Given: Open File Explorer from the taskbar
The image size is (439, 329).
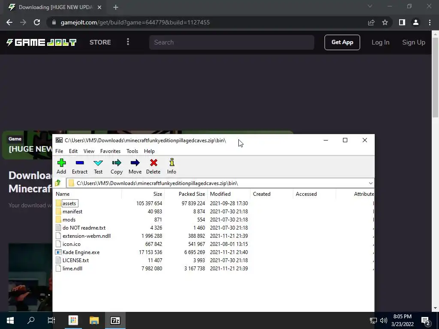Looking at the screenshot, I should 94,320.
